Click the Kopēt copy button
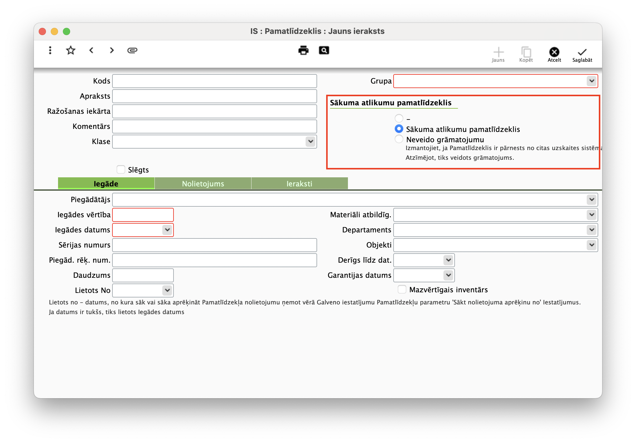 point(526,54)
